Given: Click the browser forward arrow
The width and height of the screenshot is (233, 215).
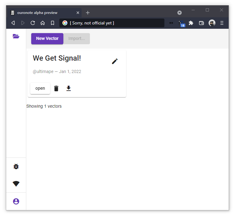Looking at the screenshot, I should 23,23.
